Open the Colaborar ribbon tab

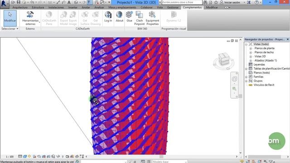click(146, 7)
